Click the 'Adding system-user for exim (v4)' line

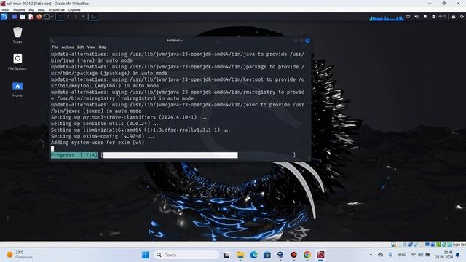click(98, 143)
